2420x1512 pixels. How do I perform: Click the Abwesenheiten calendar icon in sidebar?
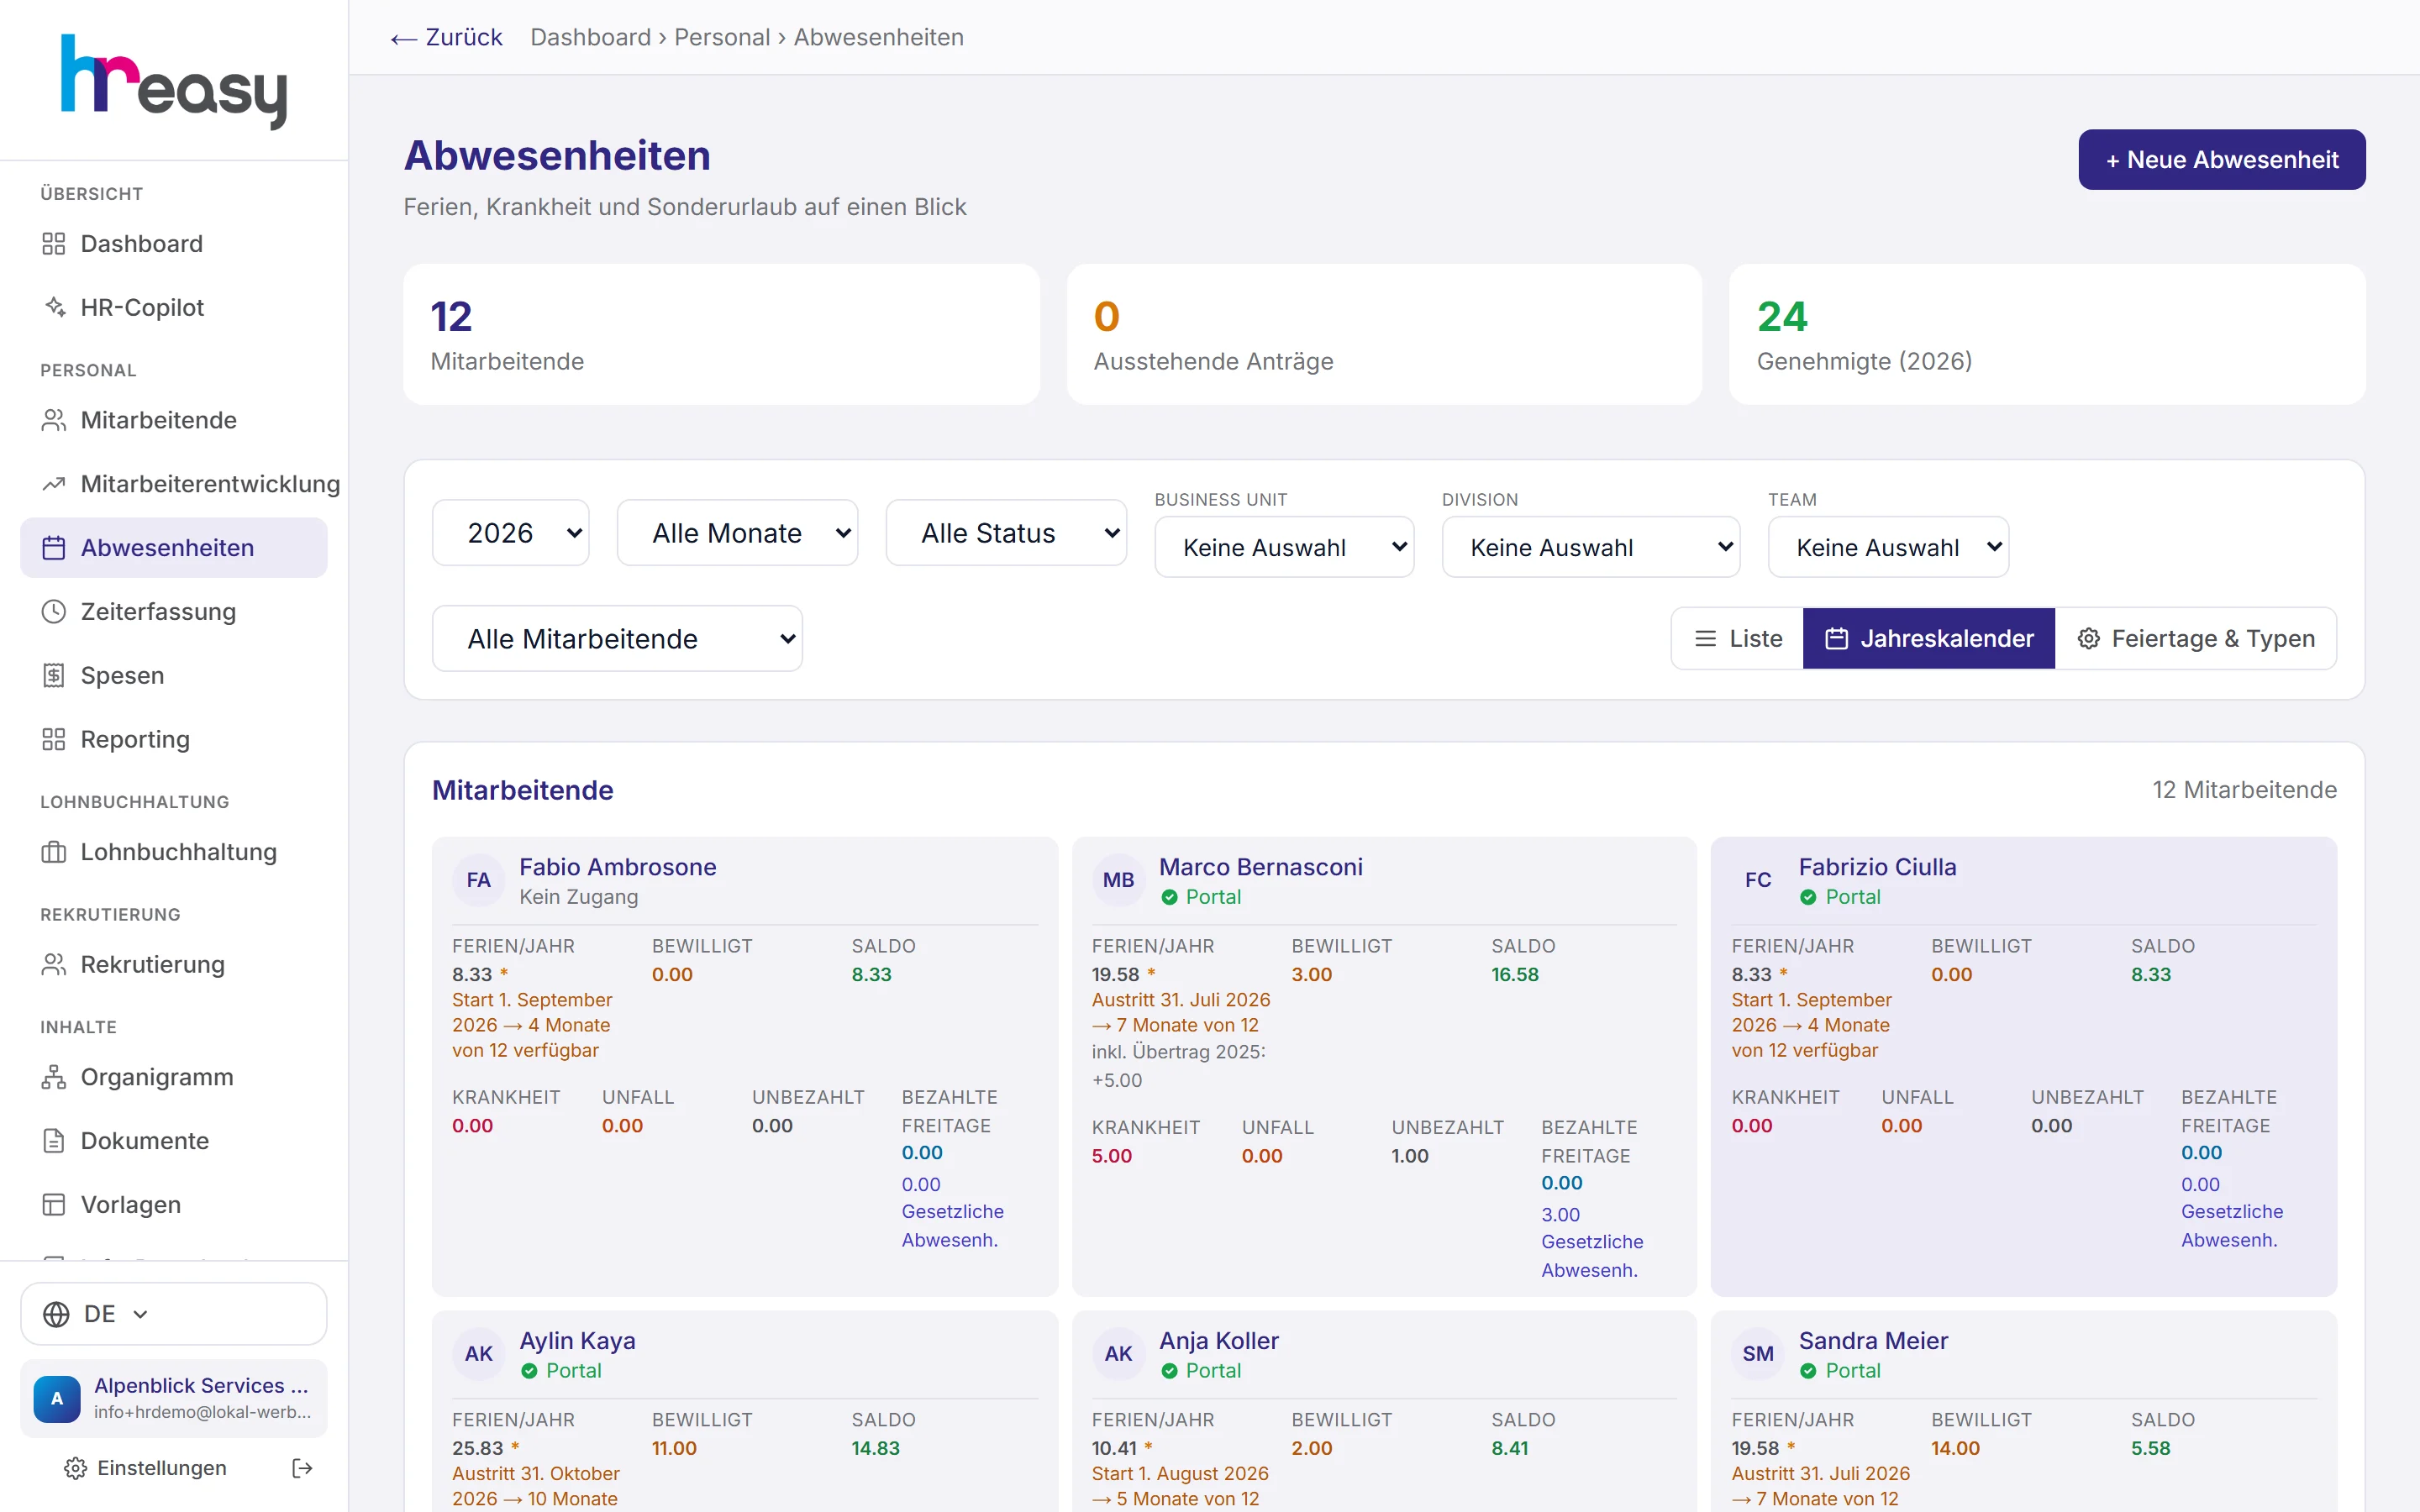[x=54, y=548]
